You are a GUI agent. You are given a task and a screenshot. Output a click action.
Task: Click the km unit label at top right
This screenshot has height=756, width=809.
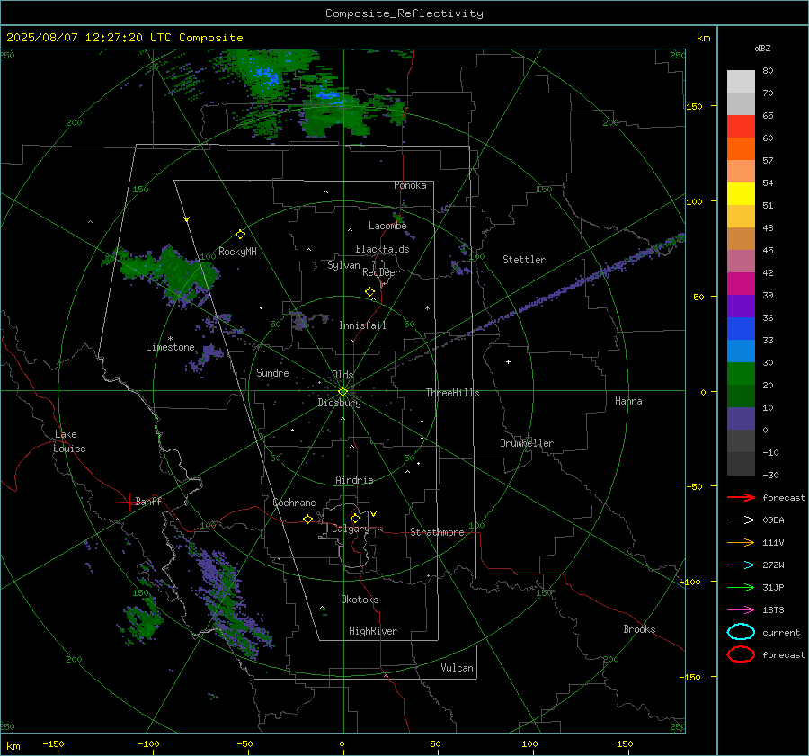pyautogui.click(x=703, y=38)
